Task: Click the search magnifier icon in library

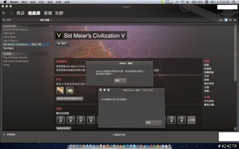Action: coord(4,20)
